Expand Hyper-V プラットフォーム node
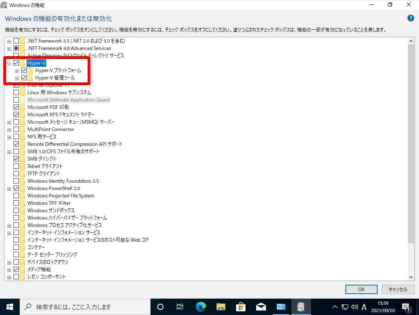The height and width of the screenshot is (315, 419). [x=17, y=71]
